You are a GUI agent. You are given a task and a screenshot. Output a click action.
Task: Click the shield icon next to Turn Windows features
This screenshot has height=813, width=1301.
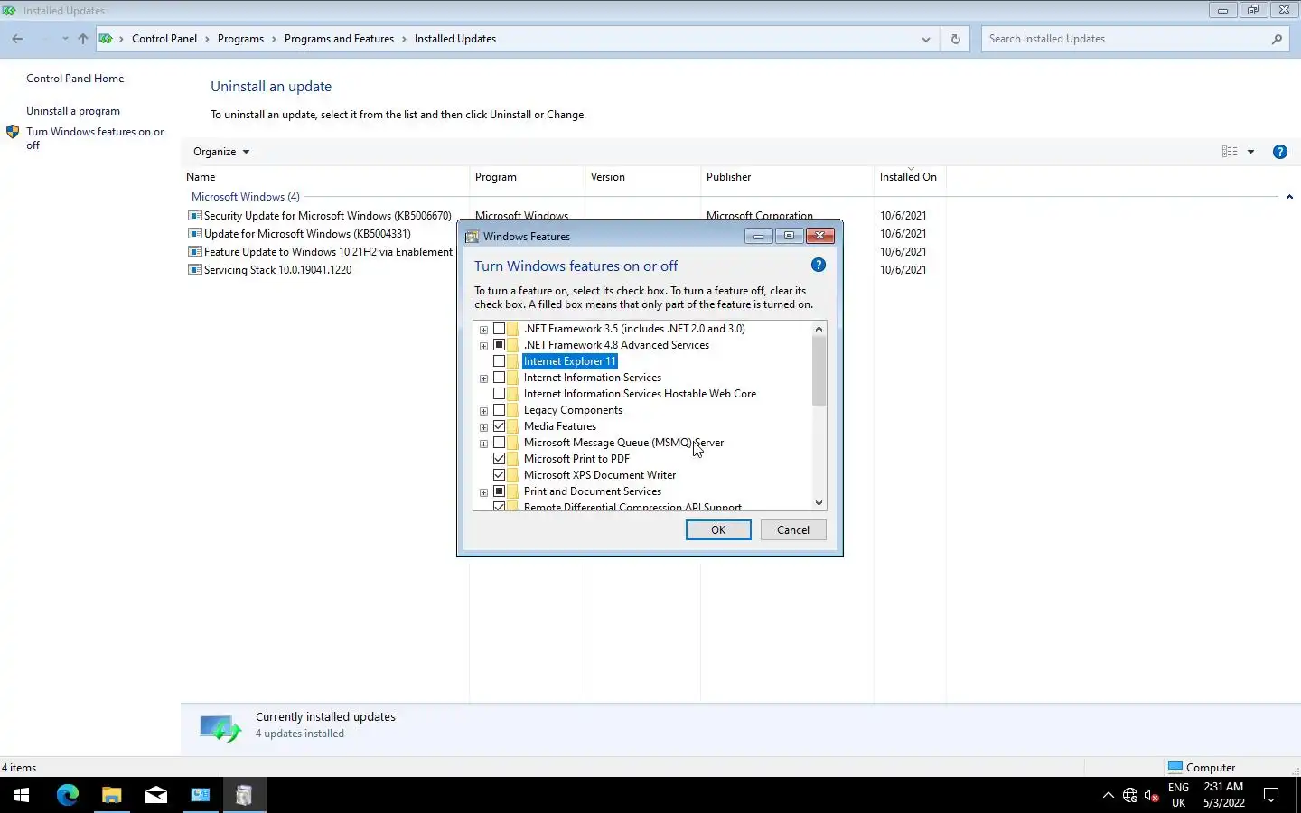tap(13, 132)
